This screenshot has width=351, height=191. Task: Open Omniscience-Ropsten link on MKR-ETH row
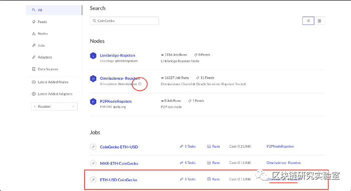click(x=283, y=163)
